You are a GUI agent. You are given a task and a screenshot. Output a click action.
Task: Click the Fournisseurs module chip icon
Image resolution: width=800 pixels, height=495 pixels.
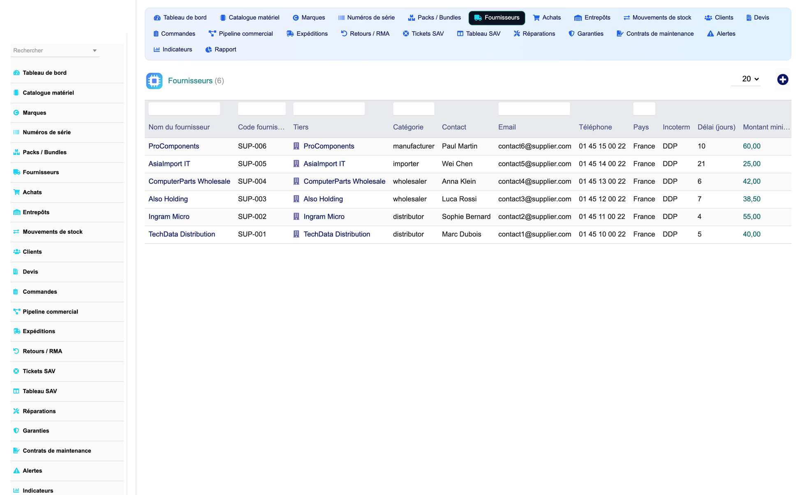pos(154,81)
